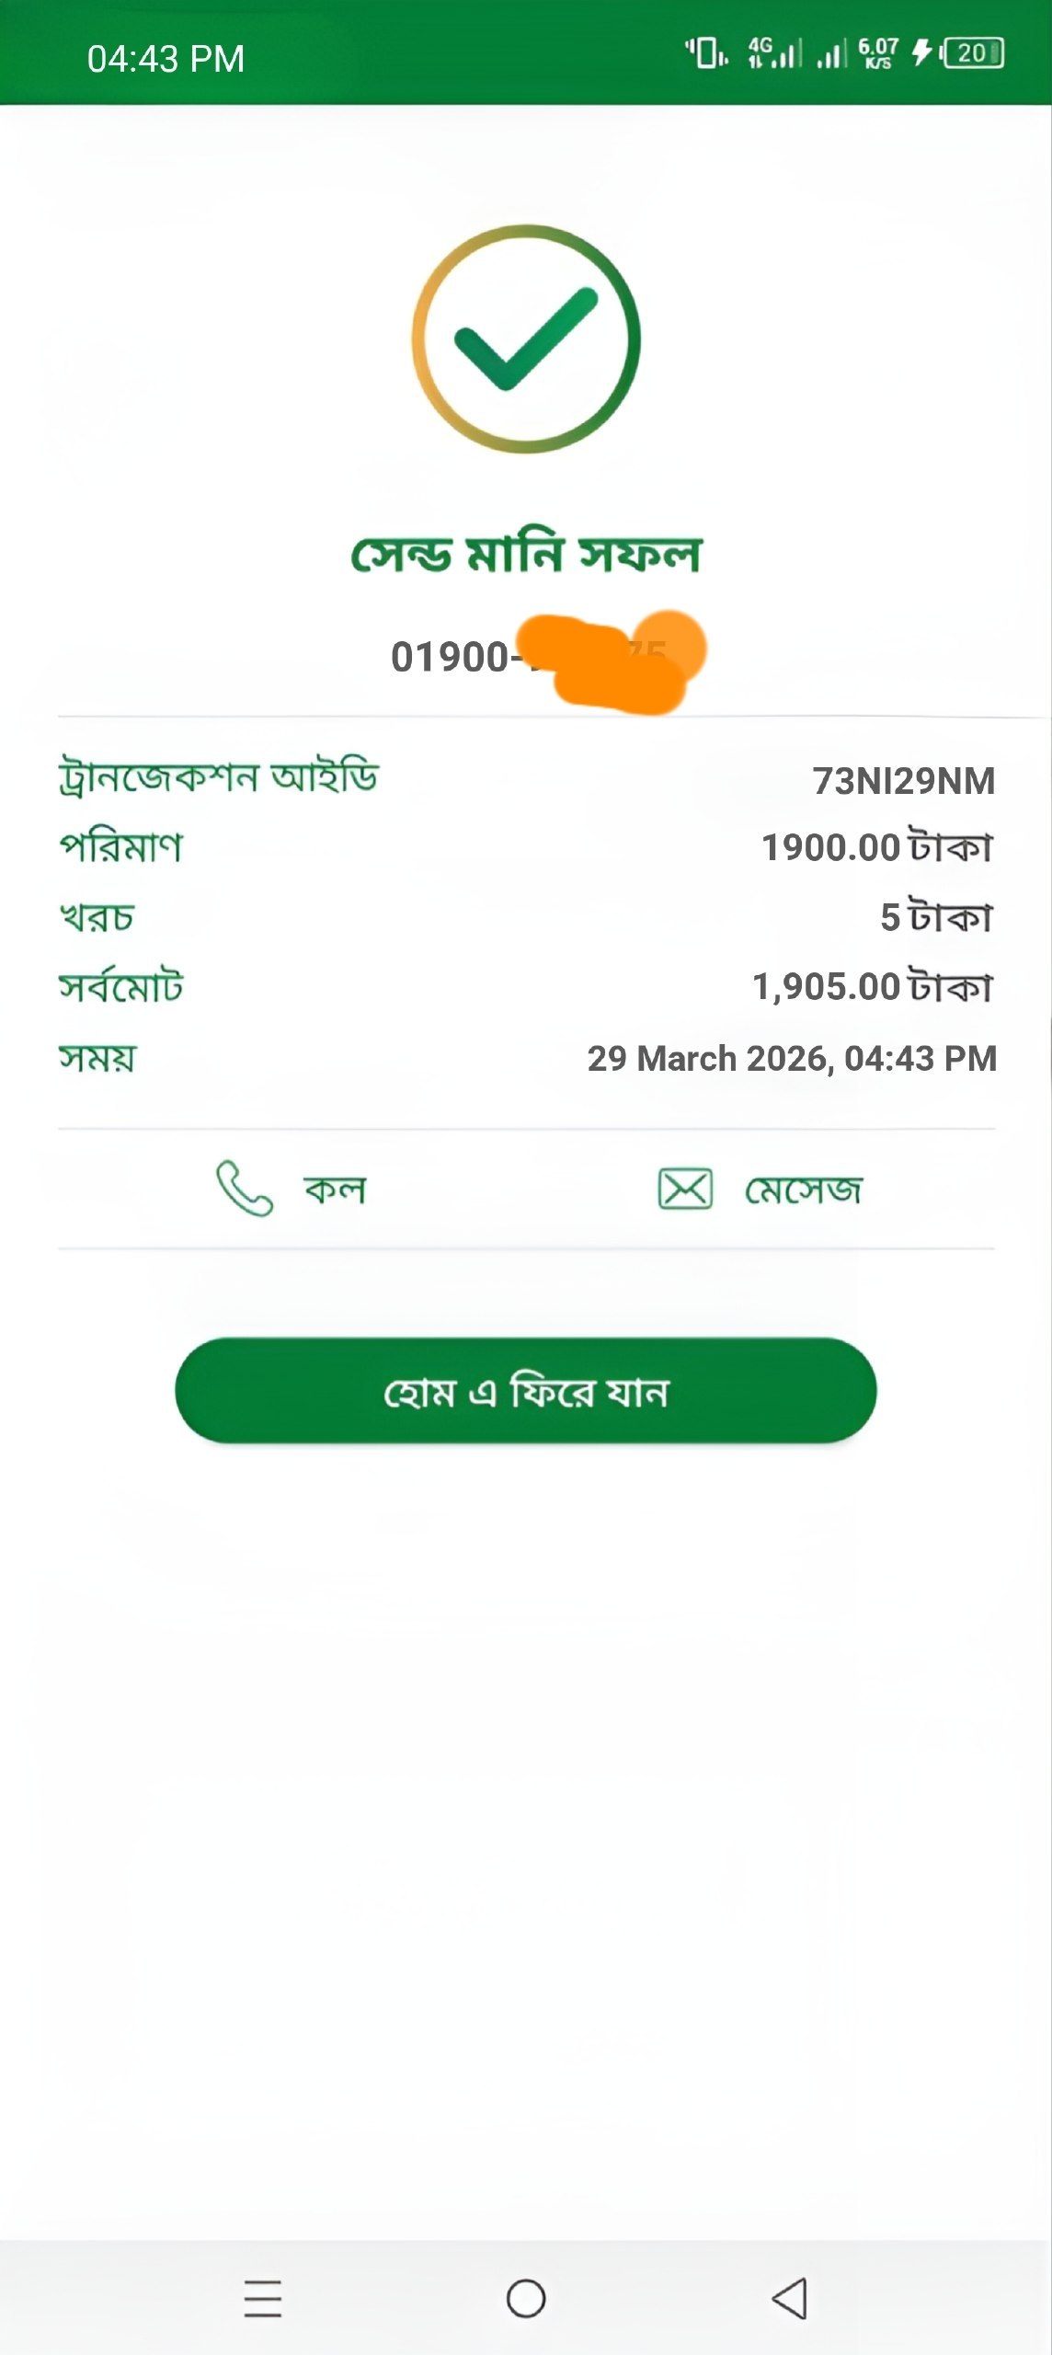This screenshot has height=2355, width=1052.
Task: Tap the charging bolt icon
Action: [921, 53]
